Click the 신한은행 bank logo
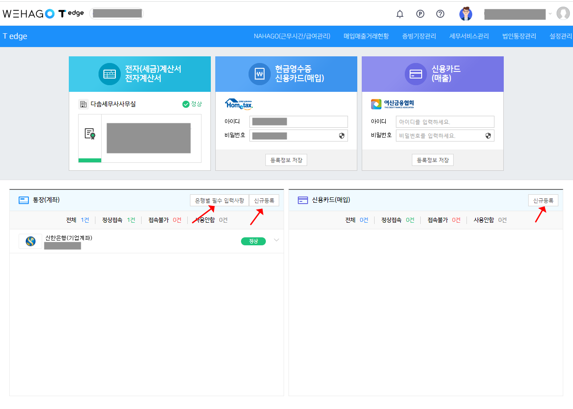Image resolution: width=573 pixels, height=409 pixels. point(30,240)
